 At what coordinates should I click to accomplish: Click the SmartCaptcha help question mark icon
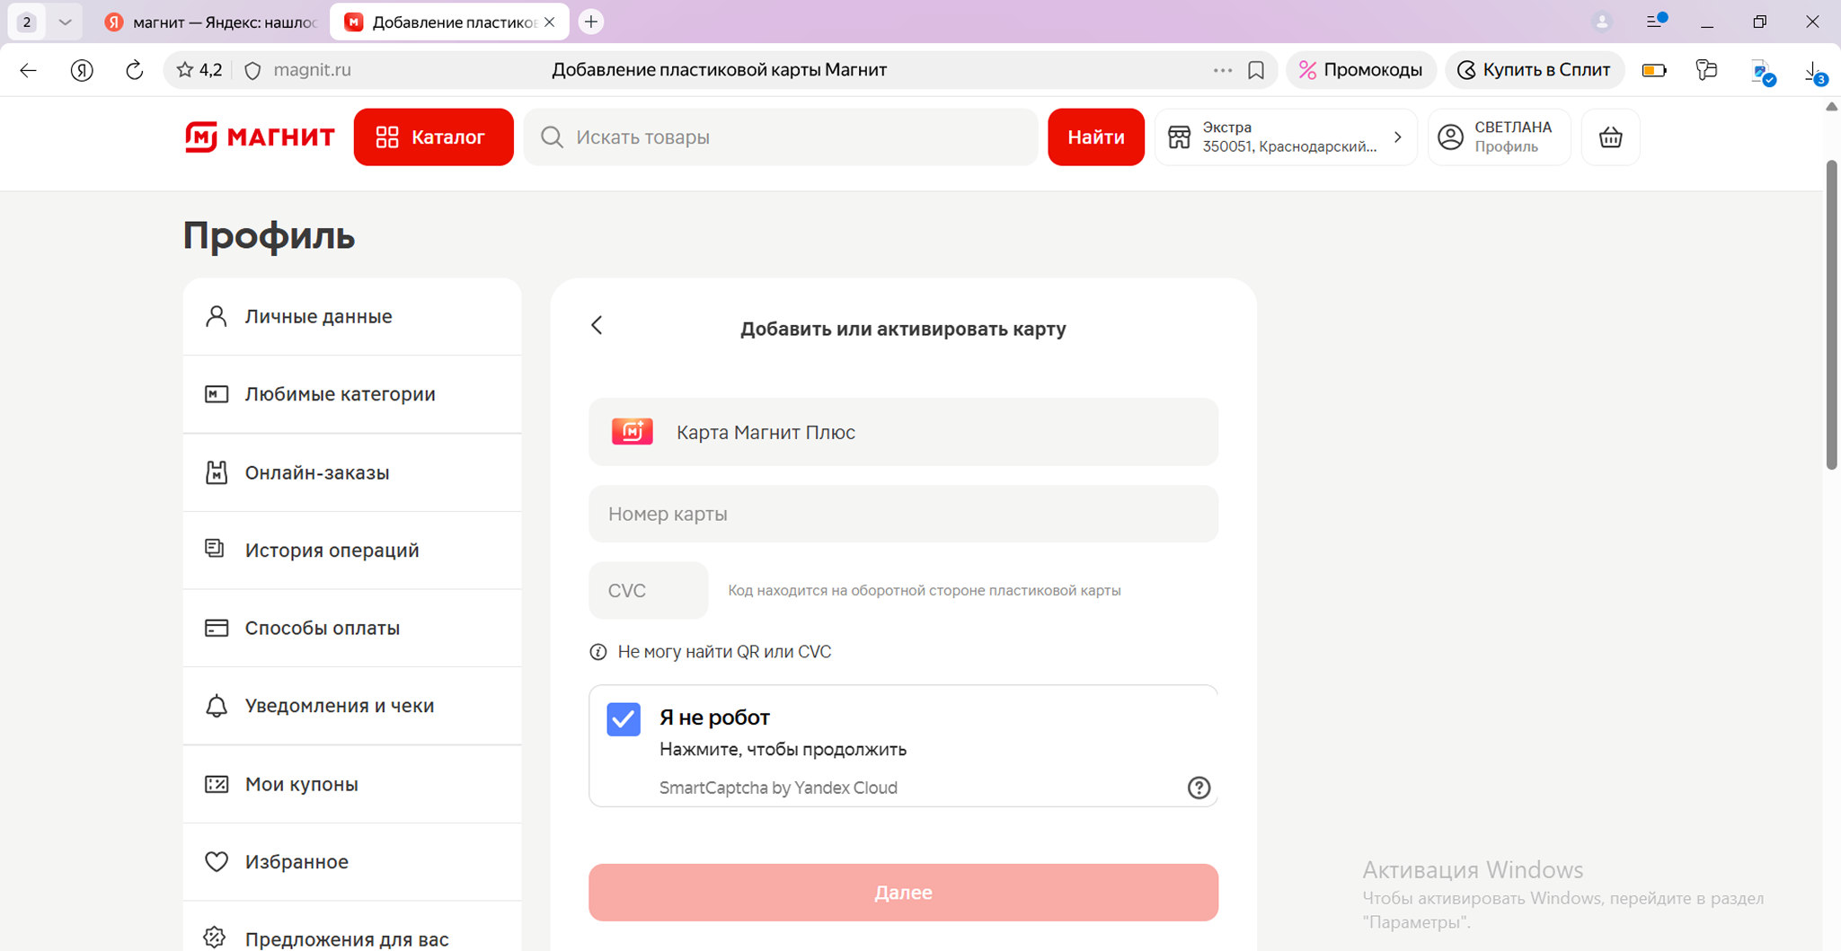pyautogui.click(x=1199, y=788)
